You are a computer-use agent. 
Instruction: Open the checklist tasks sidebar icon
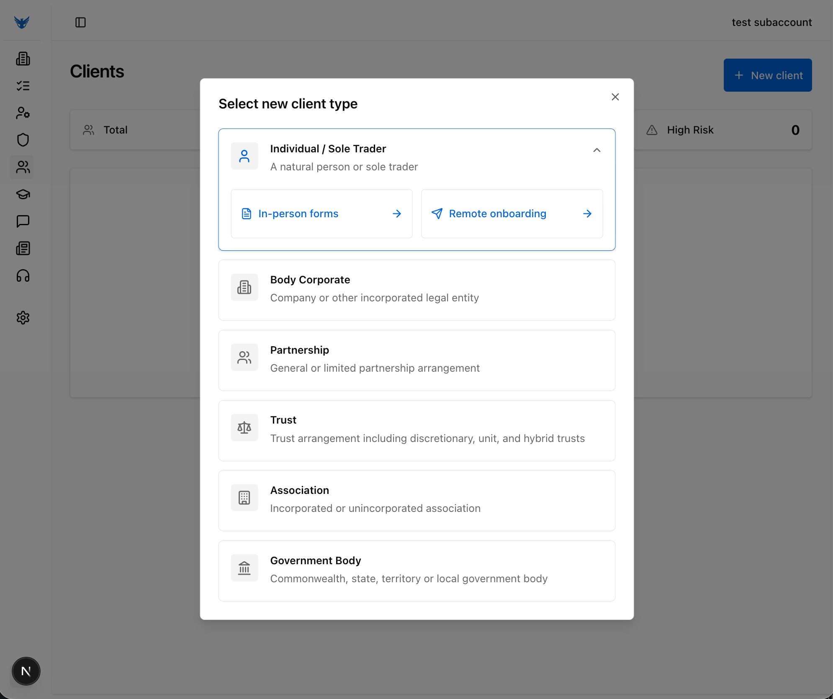click(23, 86)
